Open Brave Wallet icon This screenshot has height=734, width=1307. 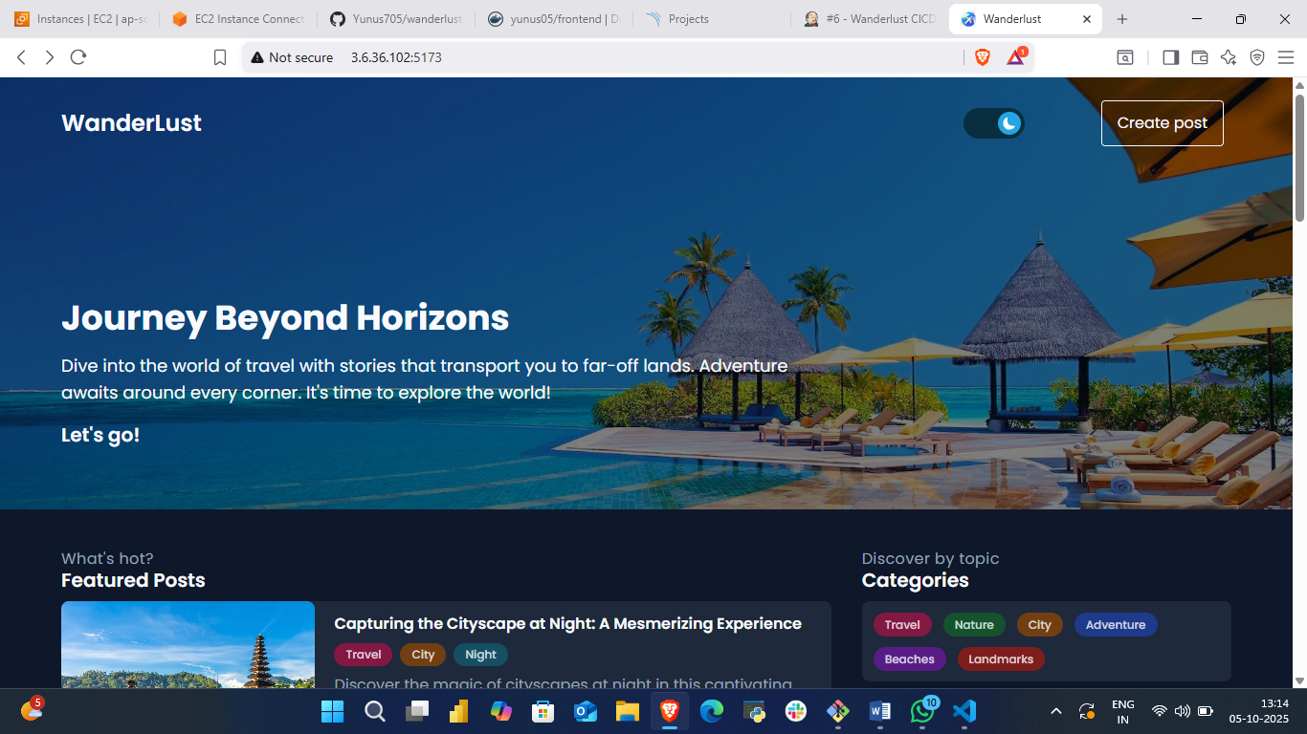click(1199, 57)
